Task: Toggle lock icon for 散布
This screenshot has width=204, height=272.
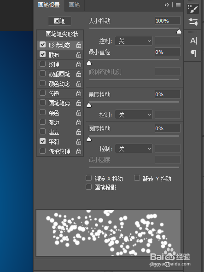Action: [79, 55]
